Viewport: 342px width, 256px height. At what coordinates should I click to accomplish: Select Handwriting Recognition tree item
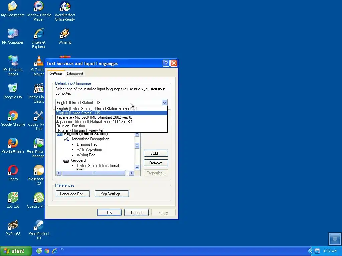90,139
